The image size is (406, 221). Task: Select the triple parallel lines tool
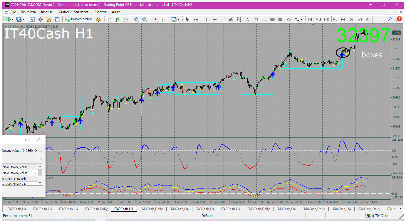tap(288, 19)
